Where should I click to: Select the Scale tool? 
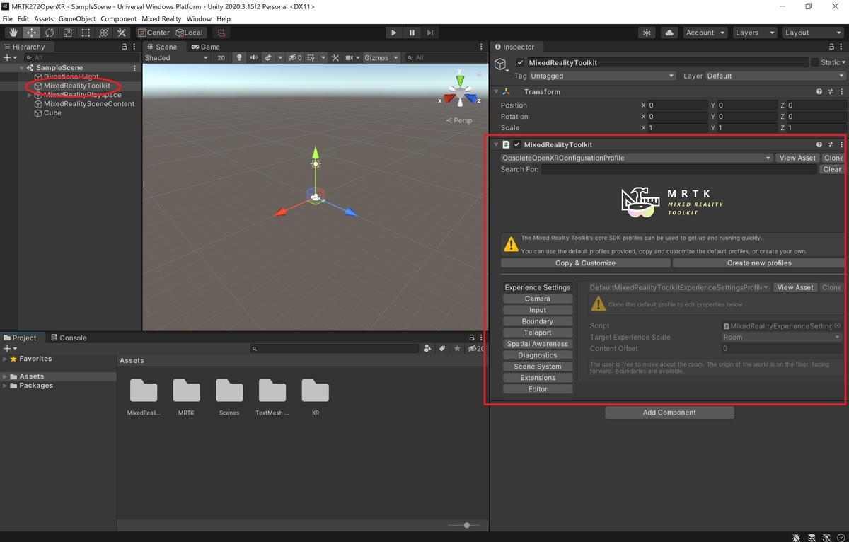(67, 33)
